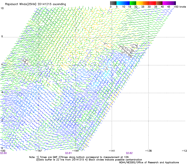Select the red 30-35 knots legend segment
The image size is (187, 164).
click(153, 3)
